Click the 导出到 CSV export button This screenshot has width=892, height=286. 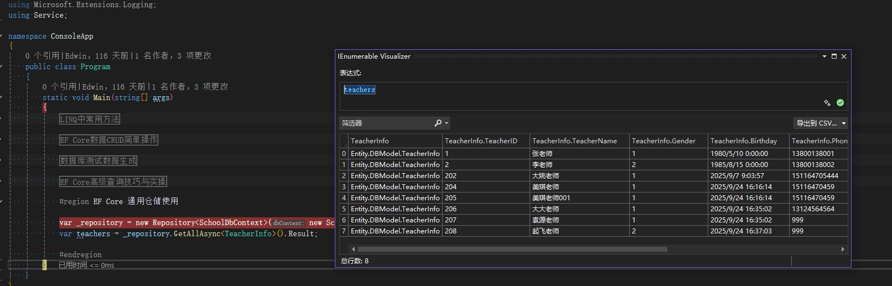click(816, 123)
